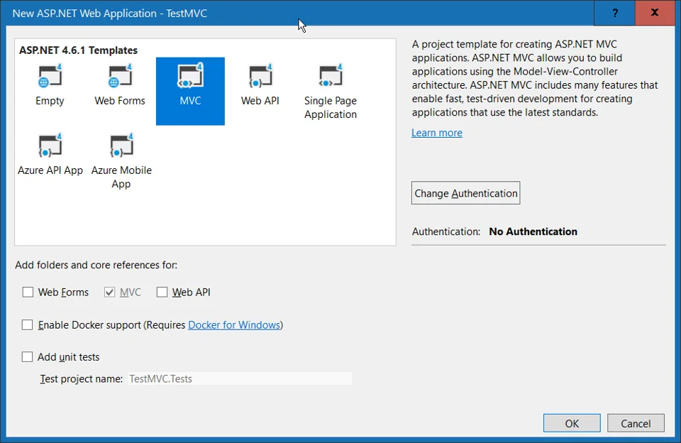The width and height of the screenshot is (681, 443).
Task: Choose the Web Forms template icon
Action: coord(120,77)
